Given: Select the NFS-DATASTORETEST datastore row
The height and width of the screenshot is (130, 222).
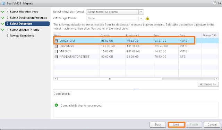Looking at the screenshot, I should pyautogui.click(x=136, y=57).
